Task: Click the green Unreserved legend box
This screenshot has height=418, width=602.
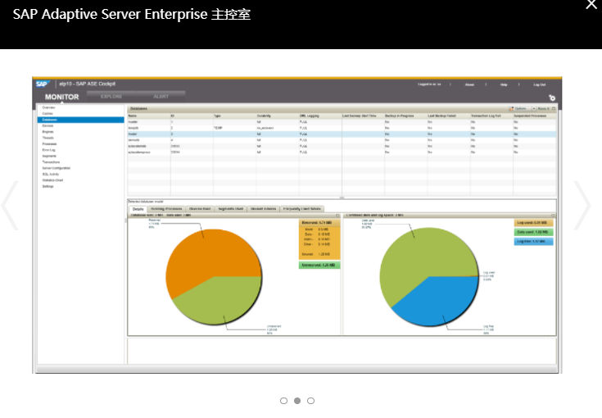Action: point(319,265)
